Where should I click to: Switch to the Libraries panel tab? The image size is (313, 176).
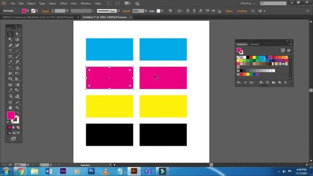255,44
